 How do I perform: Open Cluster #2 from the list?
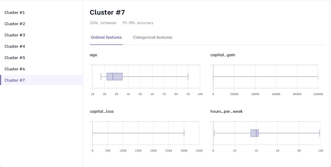click(x=15, y=24)
